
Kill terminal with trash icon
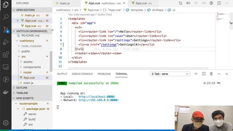click(211, 74)
